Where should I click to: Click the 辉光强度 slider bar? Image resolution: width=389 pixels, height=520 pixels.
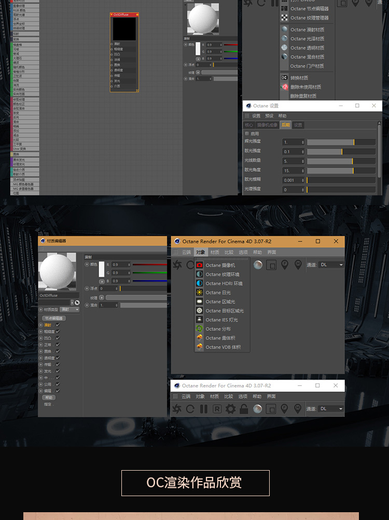(341, 142)
